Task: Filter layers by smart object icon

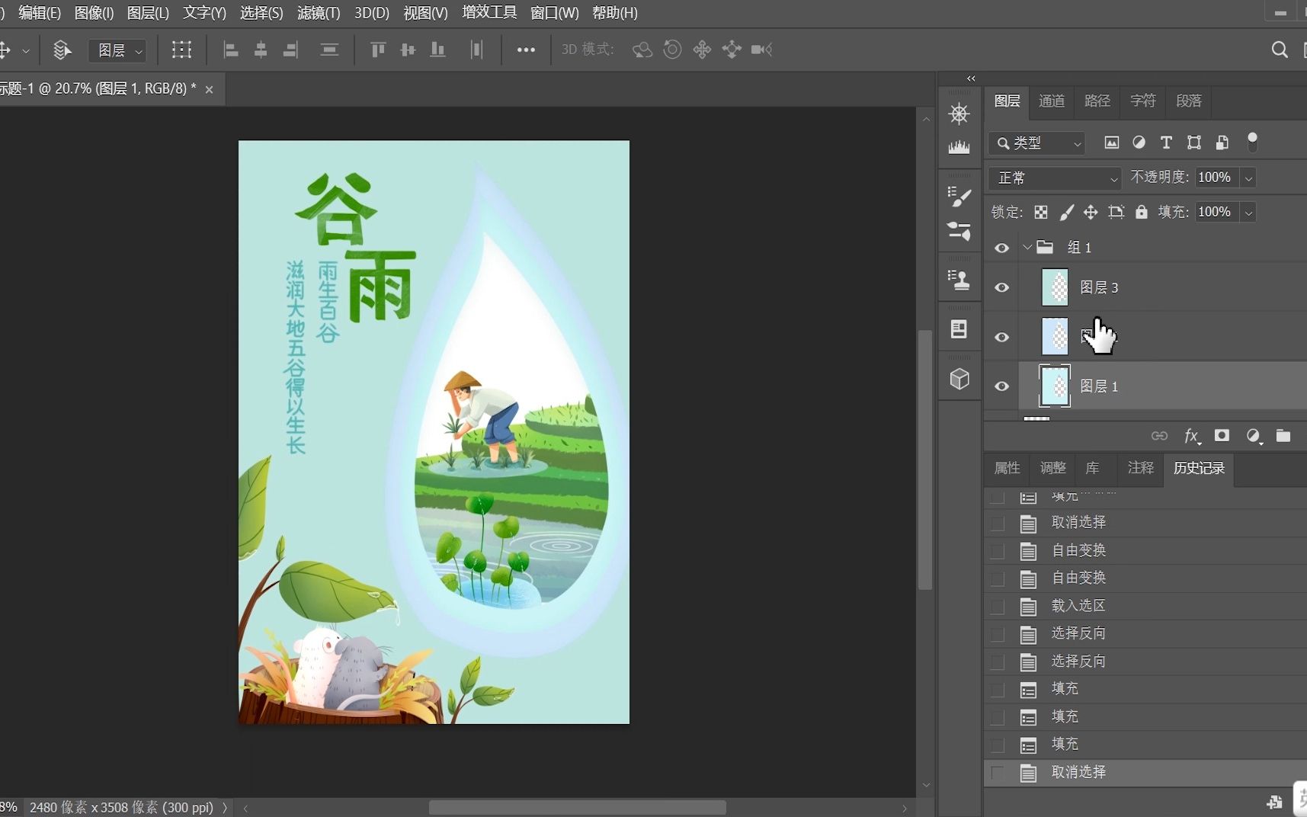Action: pyautogui.click(x=1222, y=143)
